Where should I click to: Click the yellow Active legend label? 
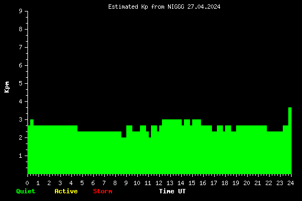pyautogui.click(x=66, y=191)
